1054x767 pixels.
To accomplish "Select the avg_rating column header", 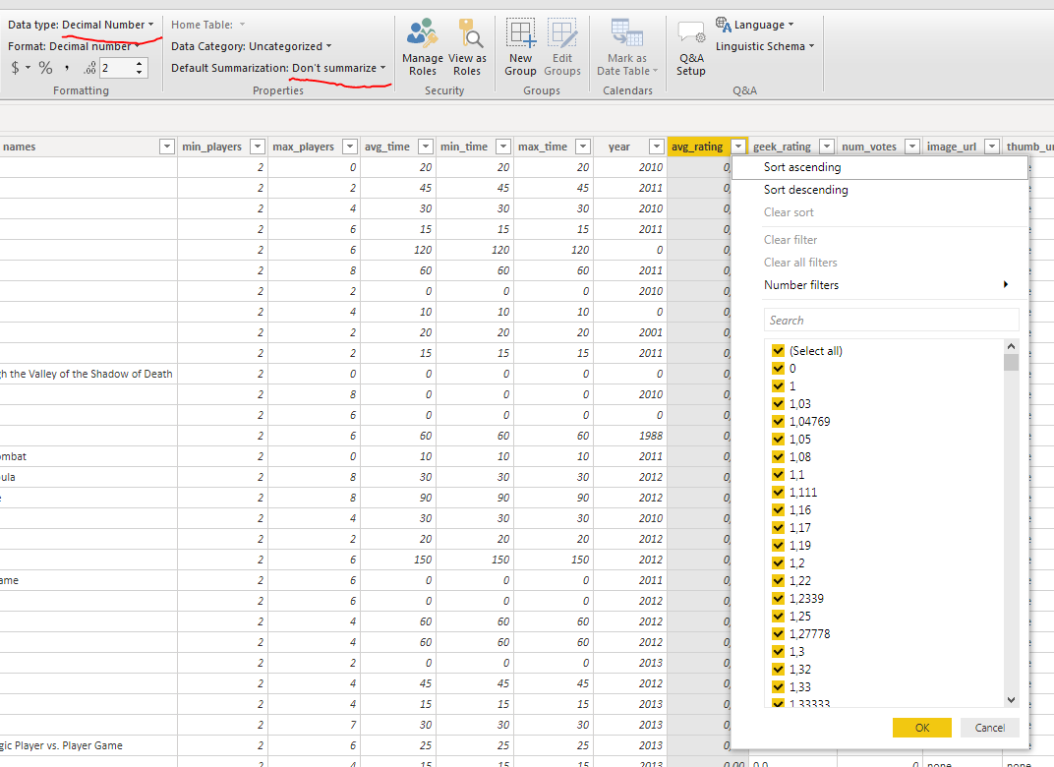I will coord(697,147).
